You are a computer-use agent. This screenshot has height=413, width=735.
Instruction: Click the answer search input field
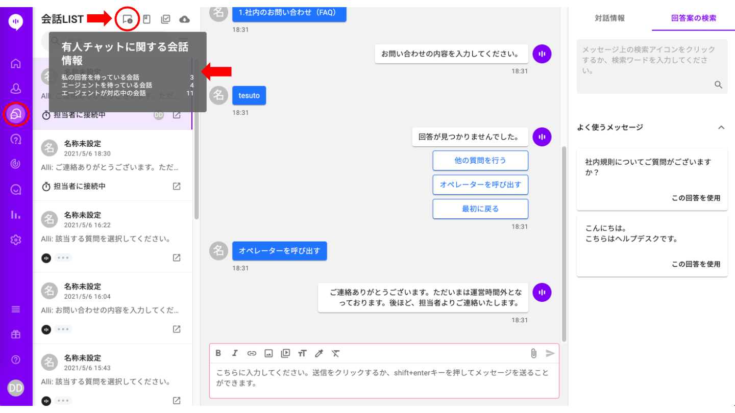click(x=652, y=66)
